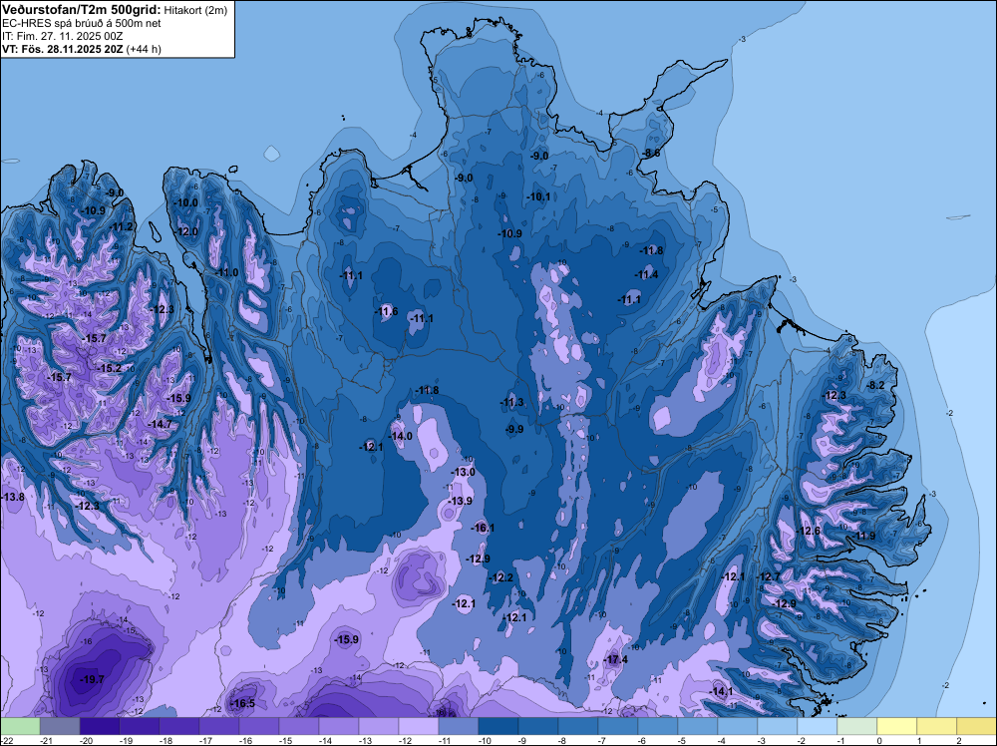Click the -11.6 temperature label
Image resolution: width=997 pixels, height=746 pixels.
[x=386, y=311]
